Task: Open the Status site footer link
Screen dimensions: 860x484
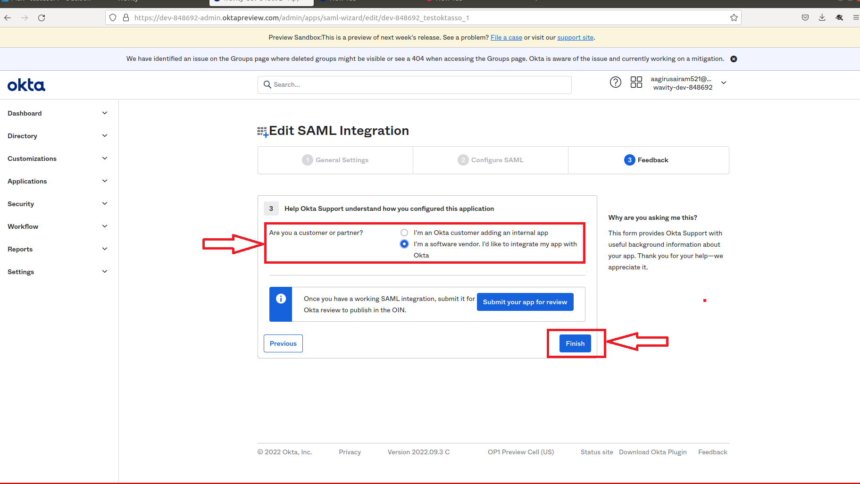Action: [597, 452]
